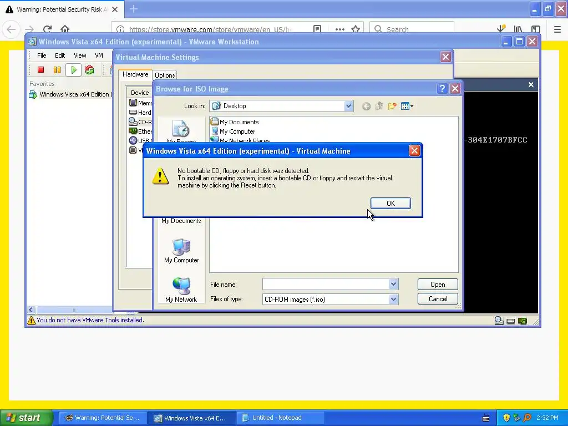The image size is (568, 426).
Task: Open Firefox downloads arrow icon
Action: coord(501,29)
